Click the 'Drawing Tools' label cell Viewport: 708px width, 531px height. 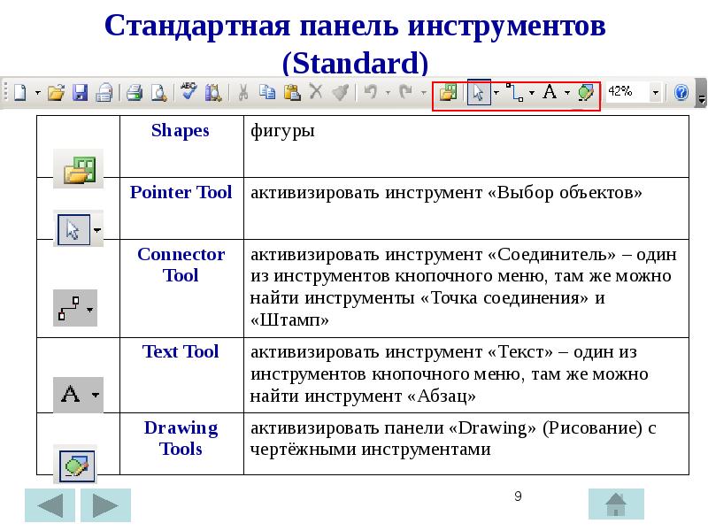181,443
